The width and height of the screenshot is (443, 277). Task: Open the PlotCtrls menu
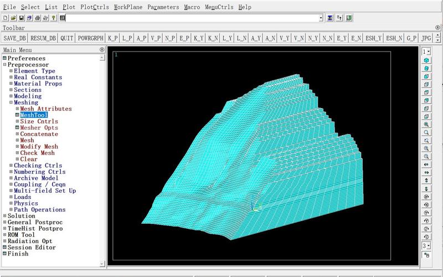(94, 7)
